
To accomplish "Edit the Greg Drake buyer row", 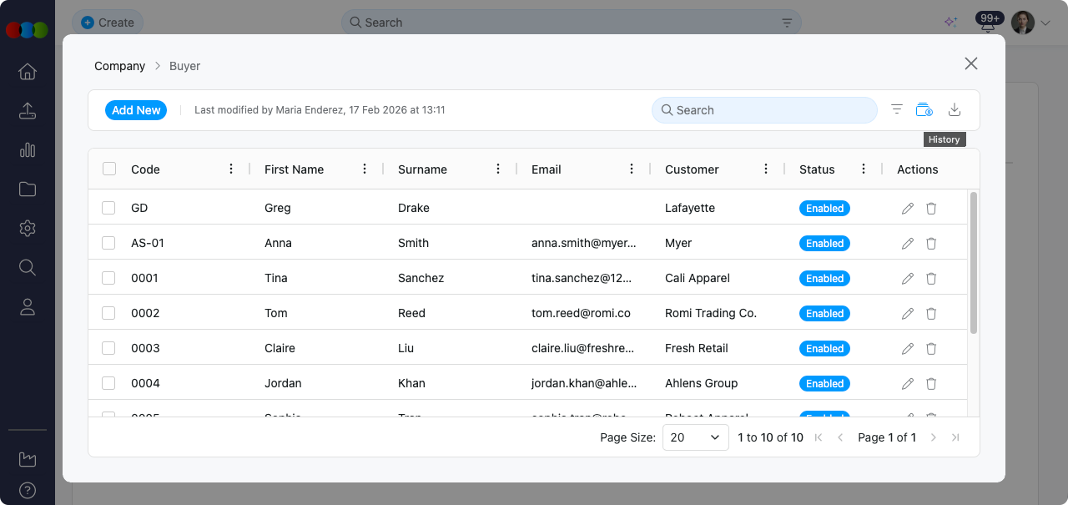I will [908, 209].
